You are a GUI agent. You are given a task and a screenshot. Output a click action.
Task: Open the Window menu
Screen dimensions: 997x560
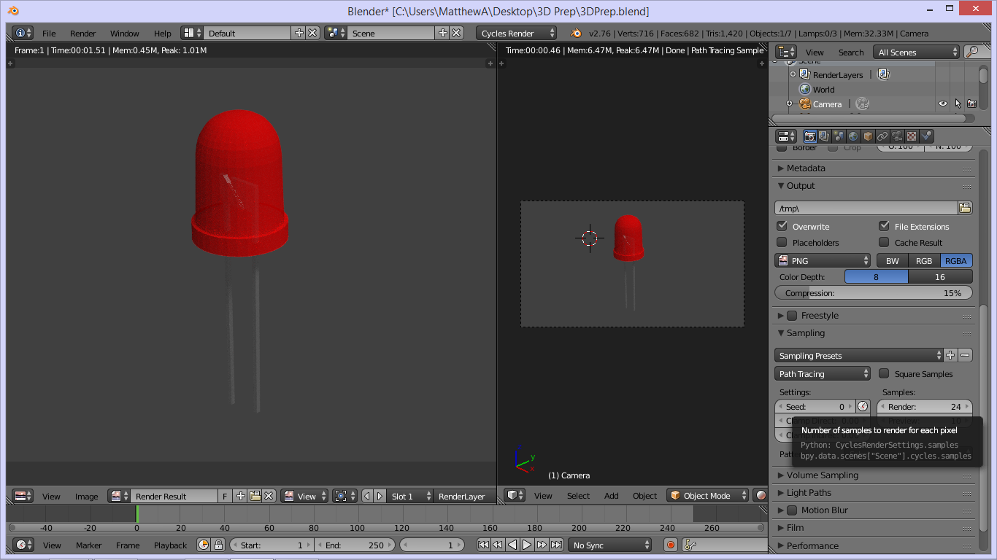coord(125,33)
